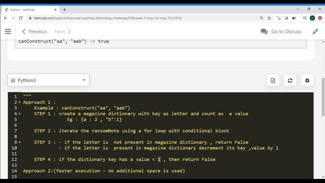Click the canConstruct("aa", "aab") -> true example

click(x=63, y=41)
